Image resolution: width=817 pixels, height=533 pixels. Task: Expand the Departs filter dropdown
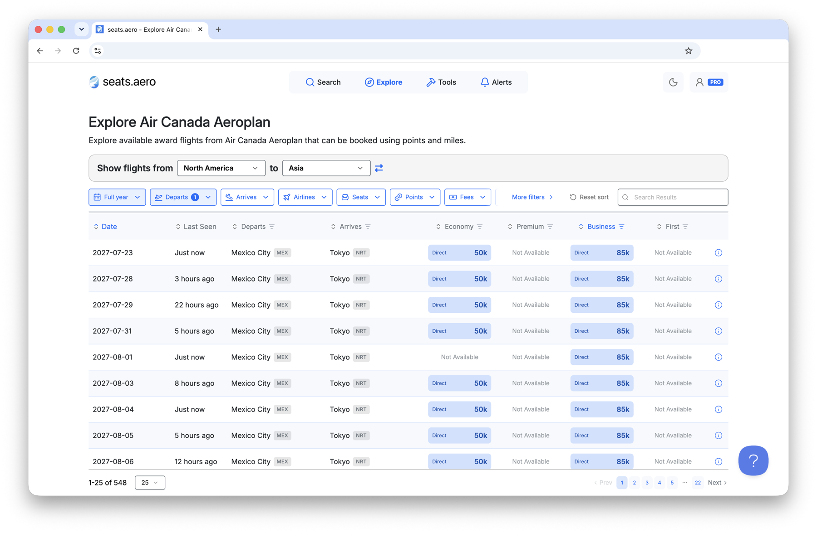(183, 197)
